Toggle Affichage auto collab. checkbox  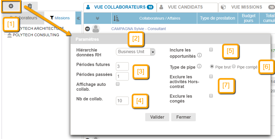click(118, 84)
